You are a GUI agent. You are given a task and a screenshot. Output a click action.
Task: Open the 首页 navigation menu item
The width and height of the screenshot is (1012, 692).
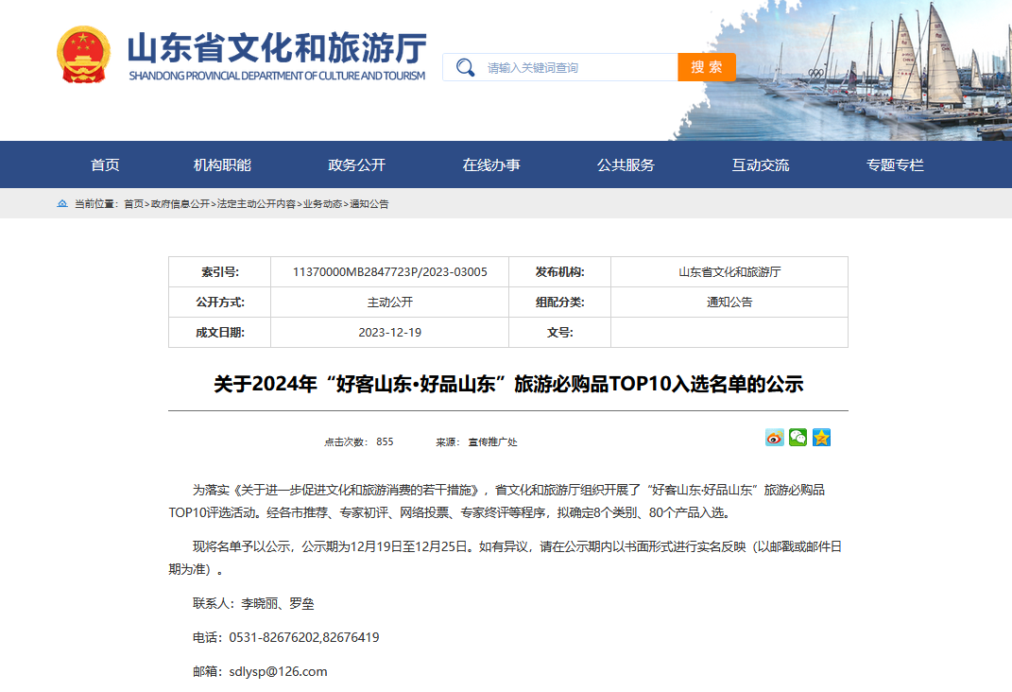point(105,165)
